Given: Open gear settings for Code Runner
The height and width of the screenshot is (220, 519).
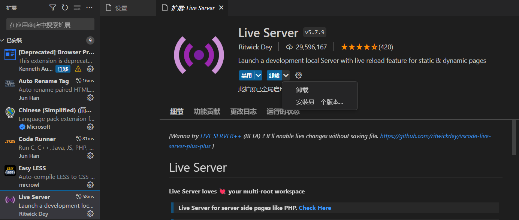Looking at the screenshot, I should (x=90, y=156).
